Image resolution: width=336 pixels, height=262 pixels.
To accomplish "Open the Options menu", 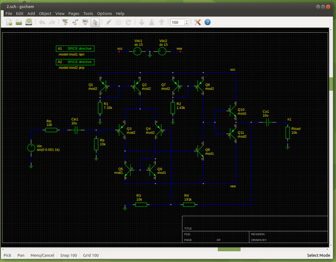I will coord(105,13).
